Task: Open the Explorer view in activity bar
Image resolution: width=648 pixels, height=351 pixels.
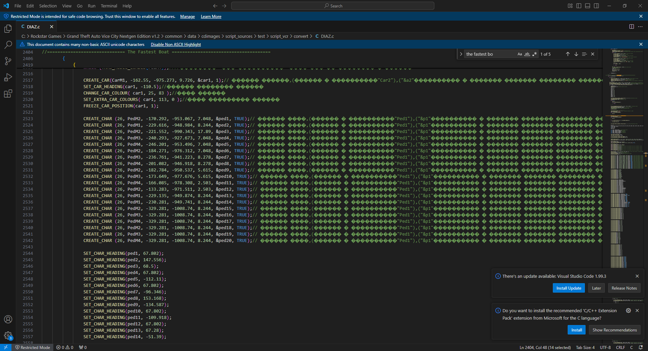Action: 8,28
